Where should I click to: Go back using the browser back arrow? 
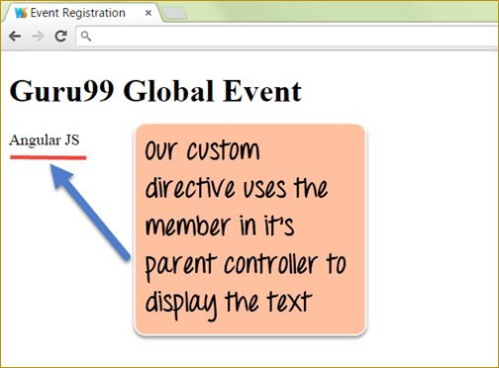point(15,36)
